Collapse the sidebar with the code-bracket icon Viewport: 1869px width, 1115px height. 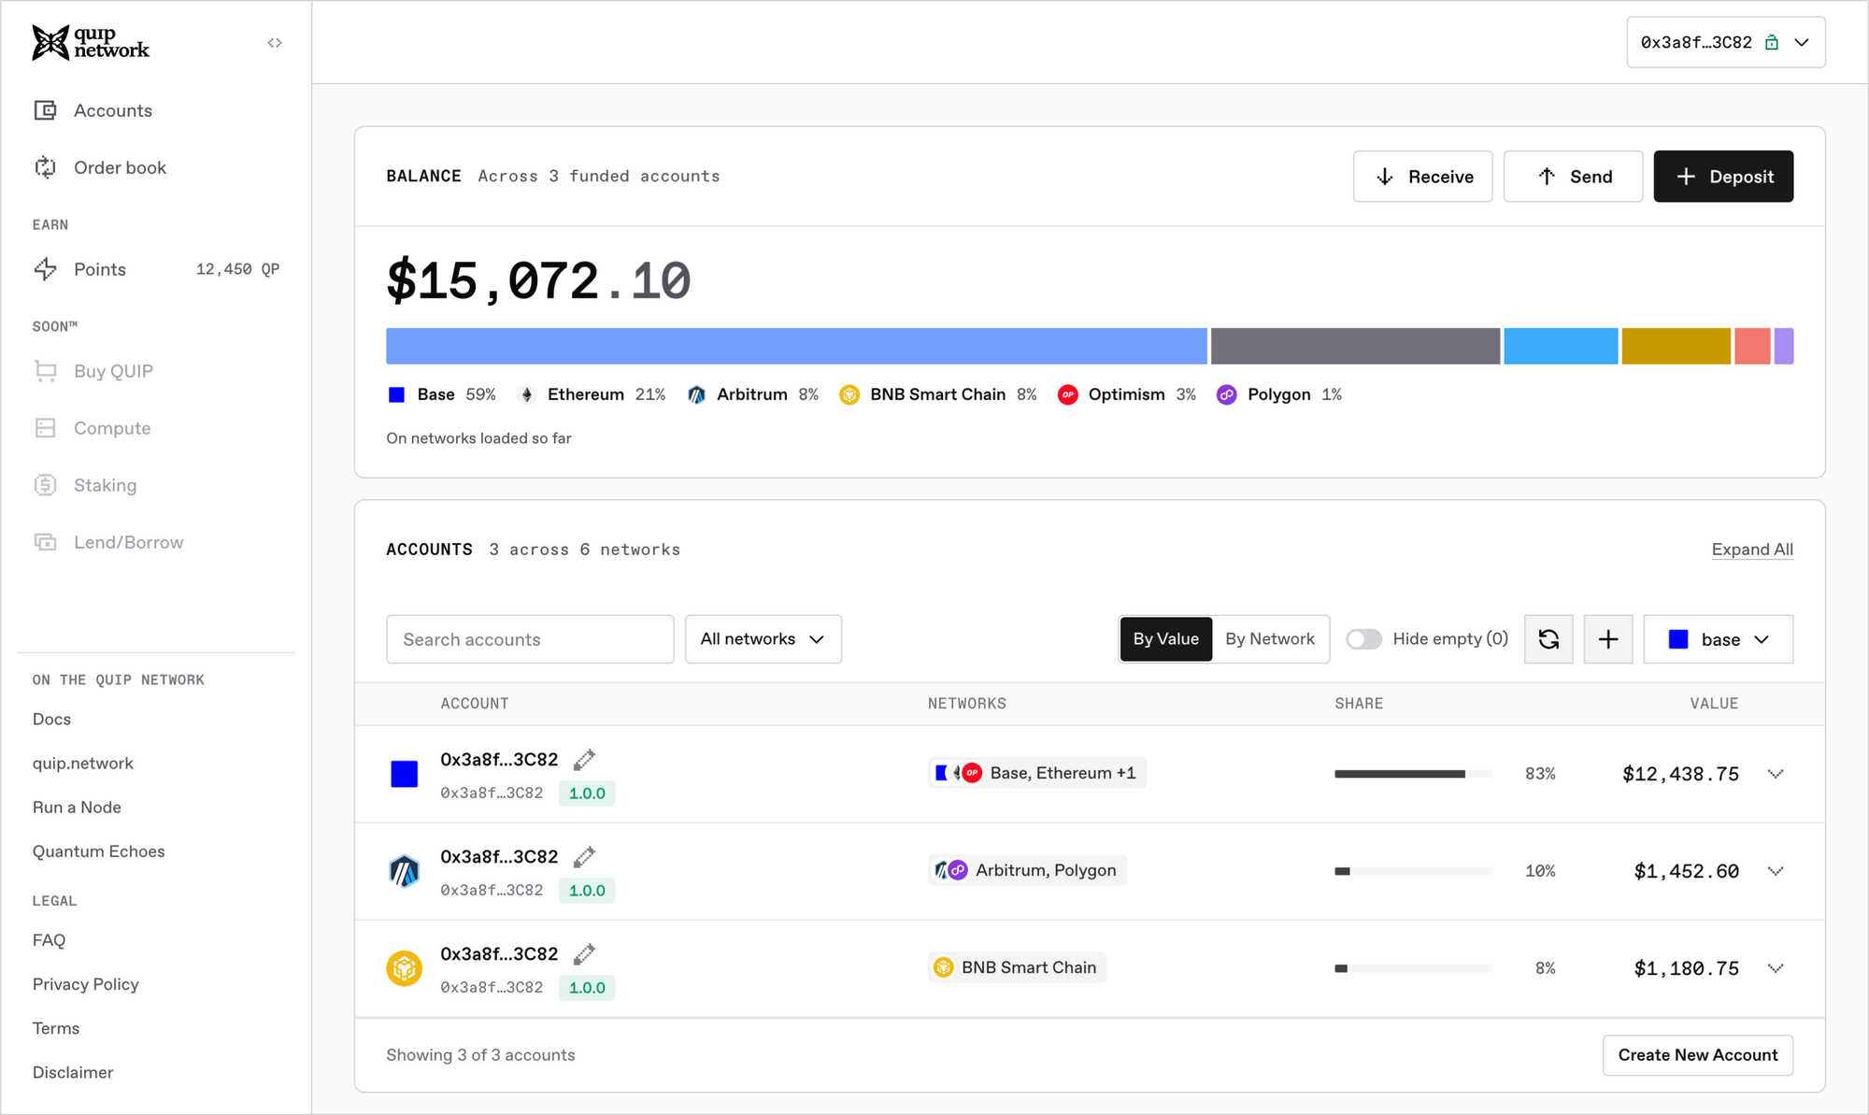(x=275, y=43)
